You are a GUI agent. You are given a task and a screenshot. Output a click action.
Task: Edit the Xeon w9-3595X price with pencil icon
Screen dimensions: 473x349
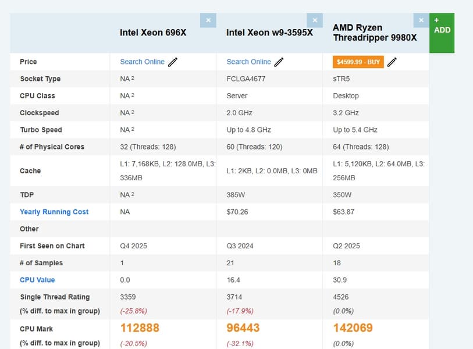[x=279, y=62]
